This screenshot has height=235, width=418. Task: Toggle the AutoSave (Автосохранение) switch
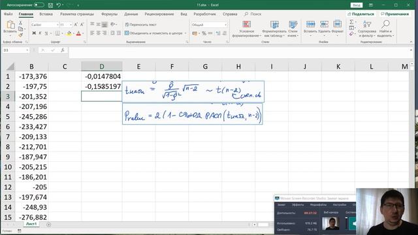pyautogui.click(x=39, y=5)
